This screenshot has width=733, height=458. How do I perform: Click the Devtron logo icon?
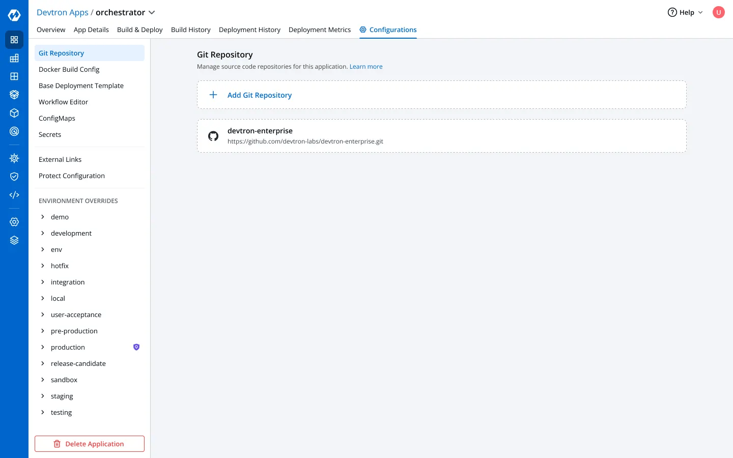pos(14,15)
